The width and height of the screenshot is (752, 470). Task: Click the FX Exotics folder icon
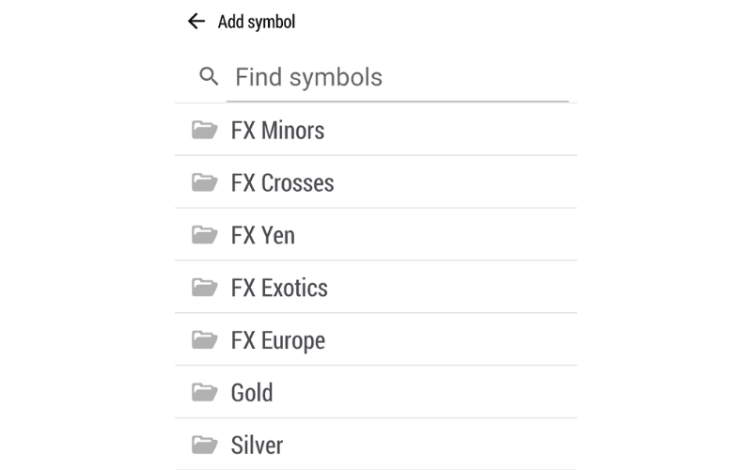204,288
